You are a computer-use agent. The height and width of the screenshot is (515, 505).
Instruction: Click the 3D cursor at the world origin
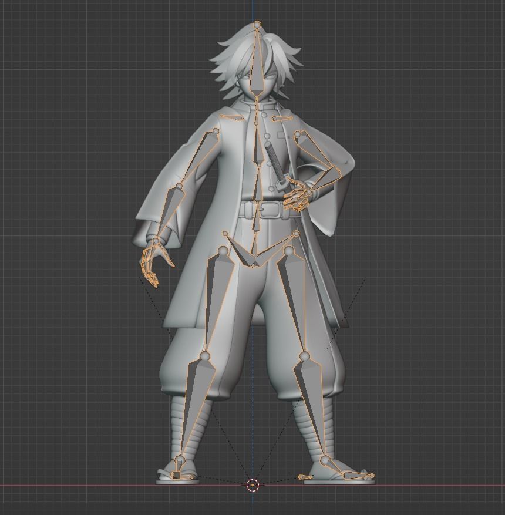252,484
